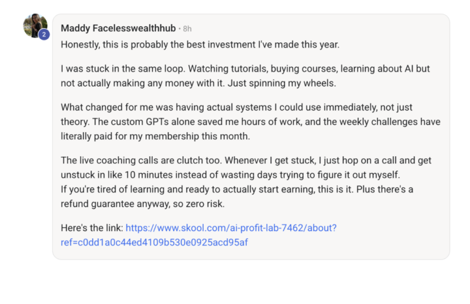Screen dimensions: 470x304
Task: Click the 8h comment timestamp
Action: pyautogui.click(x=187, y=29)
